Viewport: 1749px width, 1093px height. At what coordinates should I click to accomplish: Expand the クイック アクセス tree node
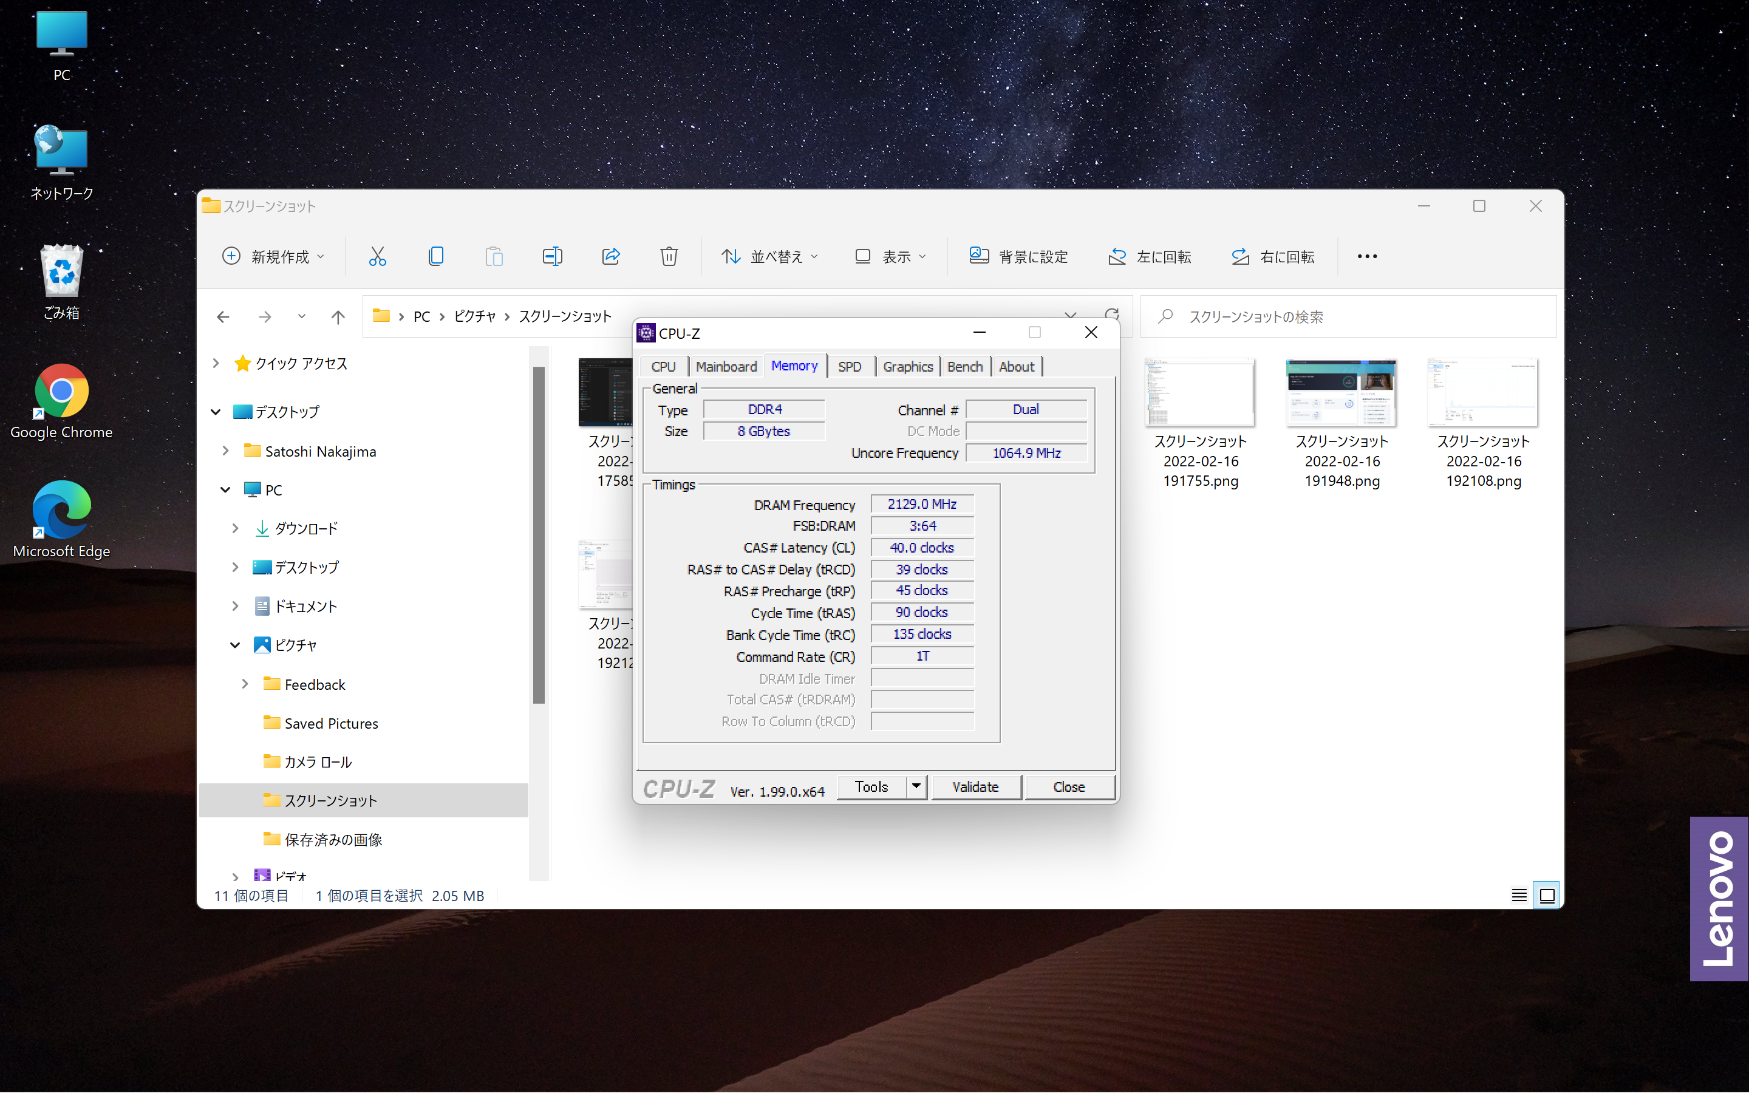[x=216, y=363]
